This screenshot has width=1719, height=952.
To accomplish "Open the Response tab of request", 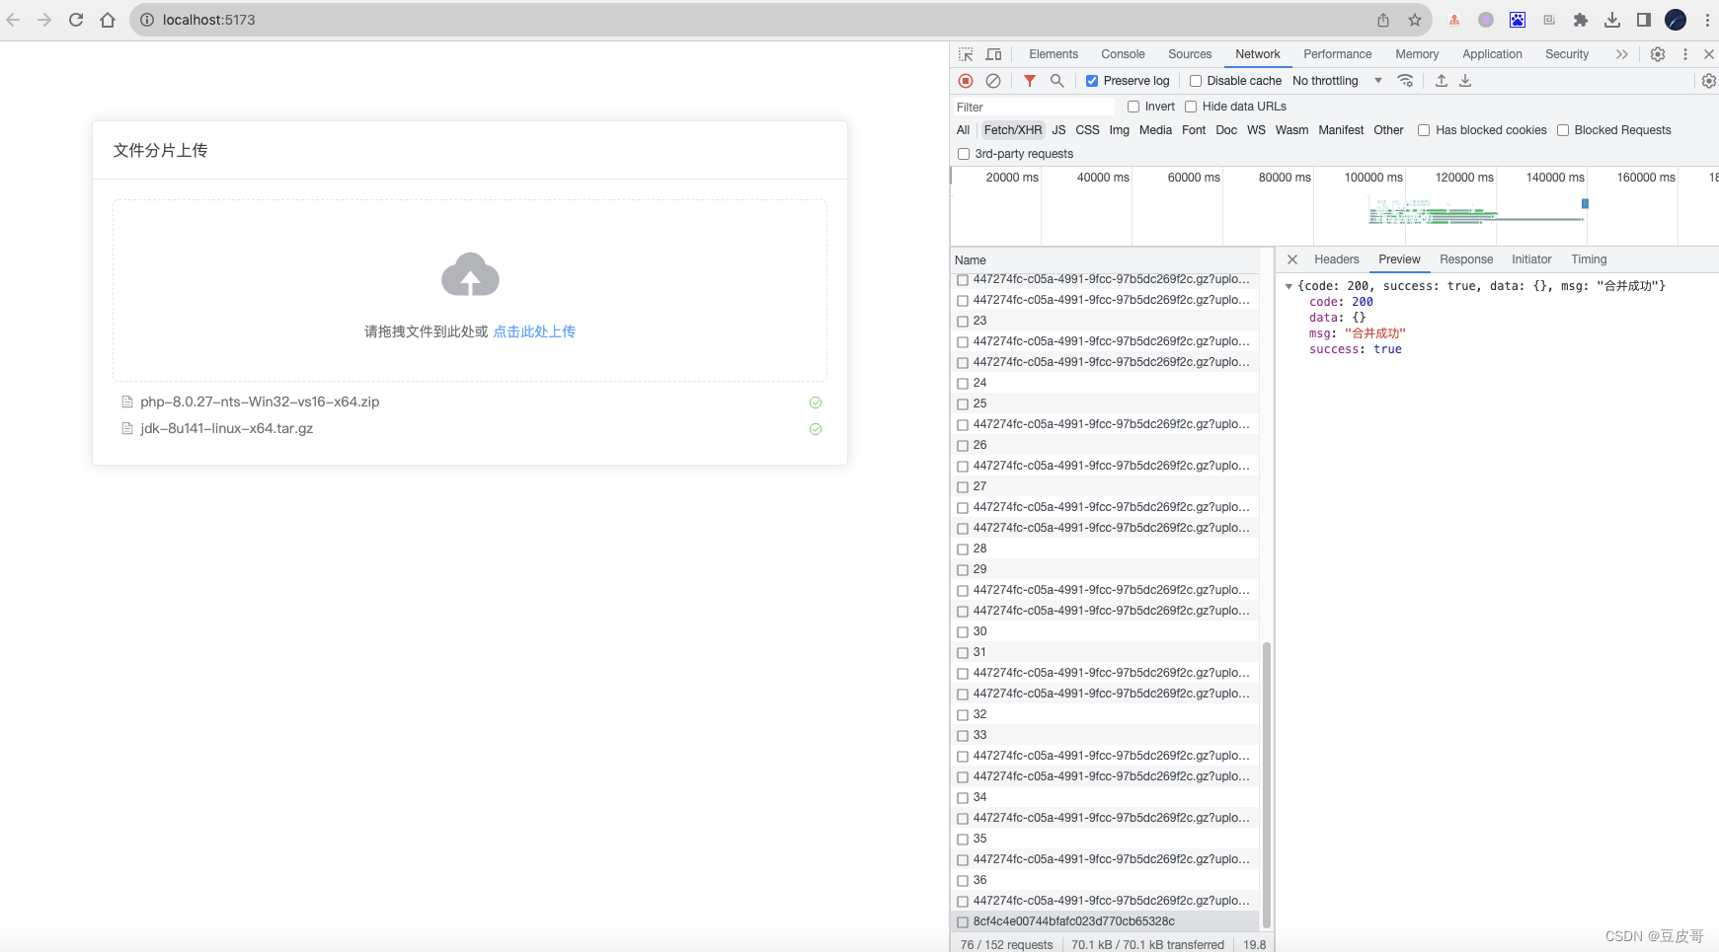I will (1466, 259).
